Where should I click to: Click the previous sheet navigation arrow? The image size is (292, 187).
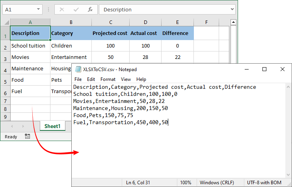(x=12, y=126)
